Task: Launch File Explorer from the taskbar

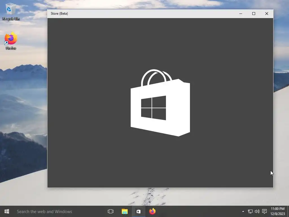Action: (x=124, y=211)
